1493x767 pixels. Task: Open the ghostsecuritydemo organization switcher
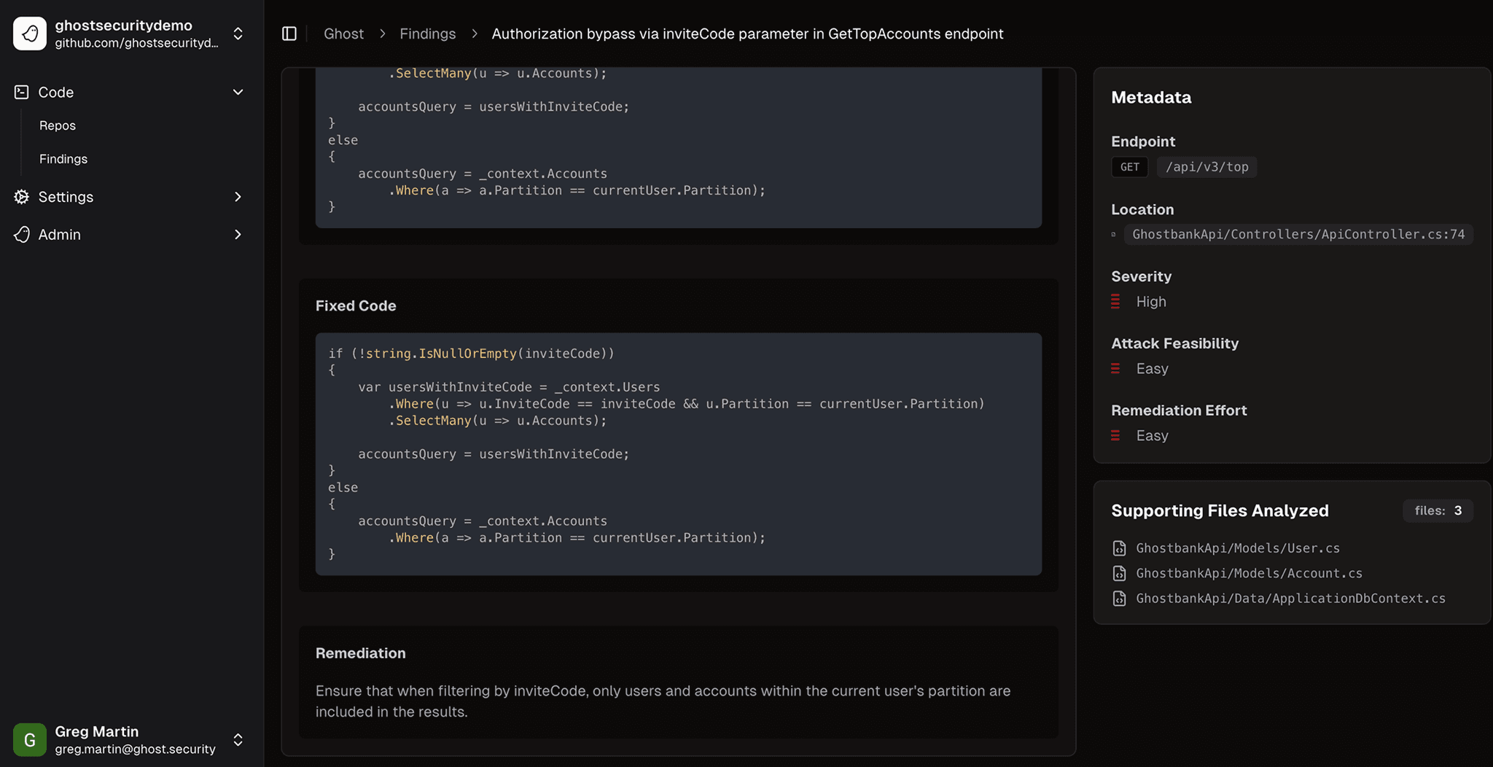pyautogui.click(x=238, y=34)
